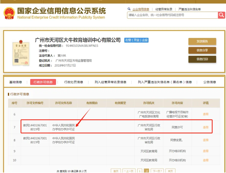Click 天河区教育局 cell in row 9

click(149, 151)
